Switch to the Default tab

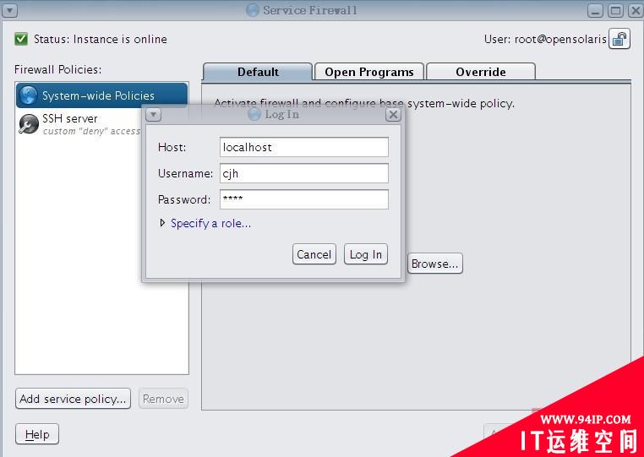tap(258, 72)
